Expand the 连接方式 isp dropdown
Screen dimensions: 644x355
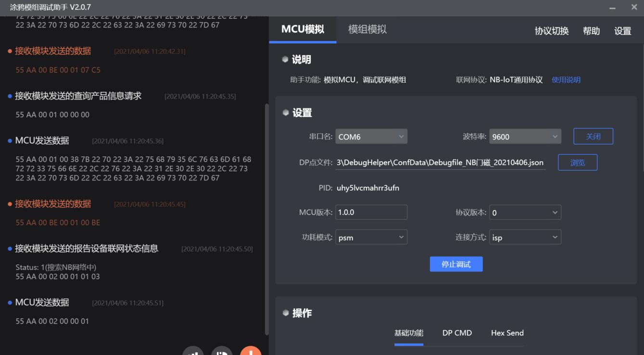pyautogui.click(x=525, y=237)
